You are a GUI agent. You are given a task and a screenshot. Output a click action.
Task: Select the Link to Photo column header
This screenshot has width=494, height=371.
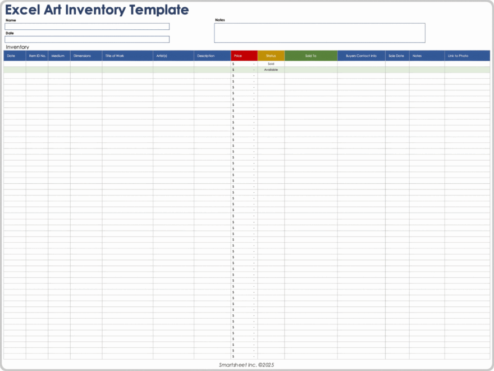point(467,56)
